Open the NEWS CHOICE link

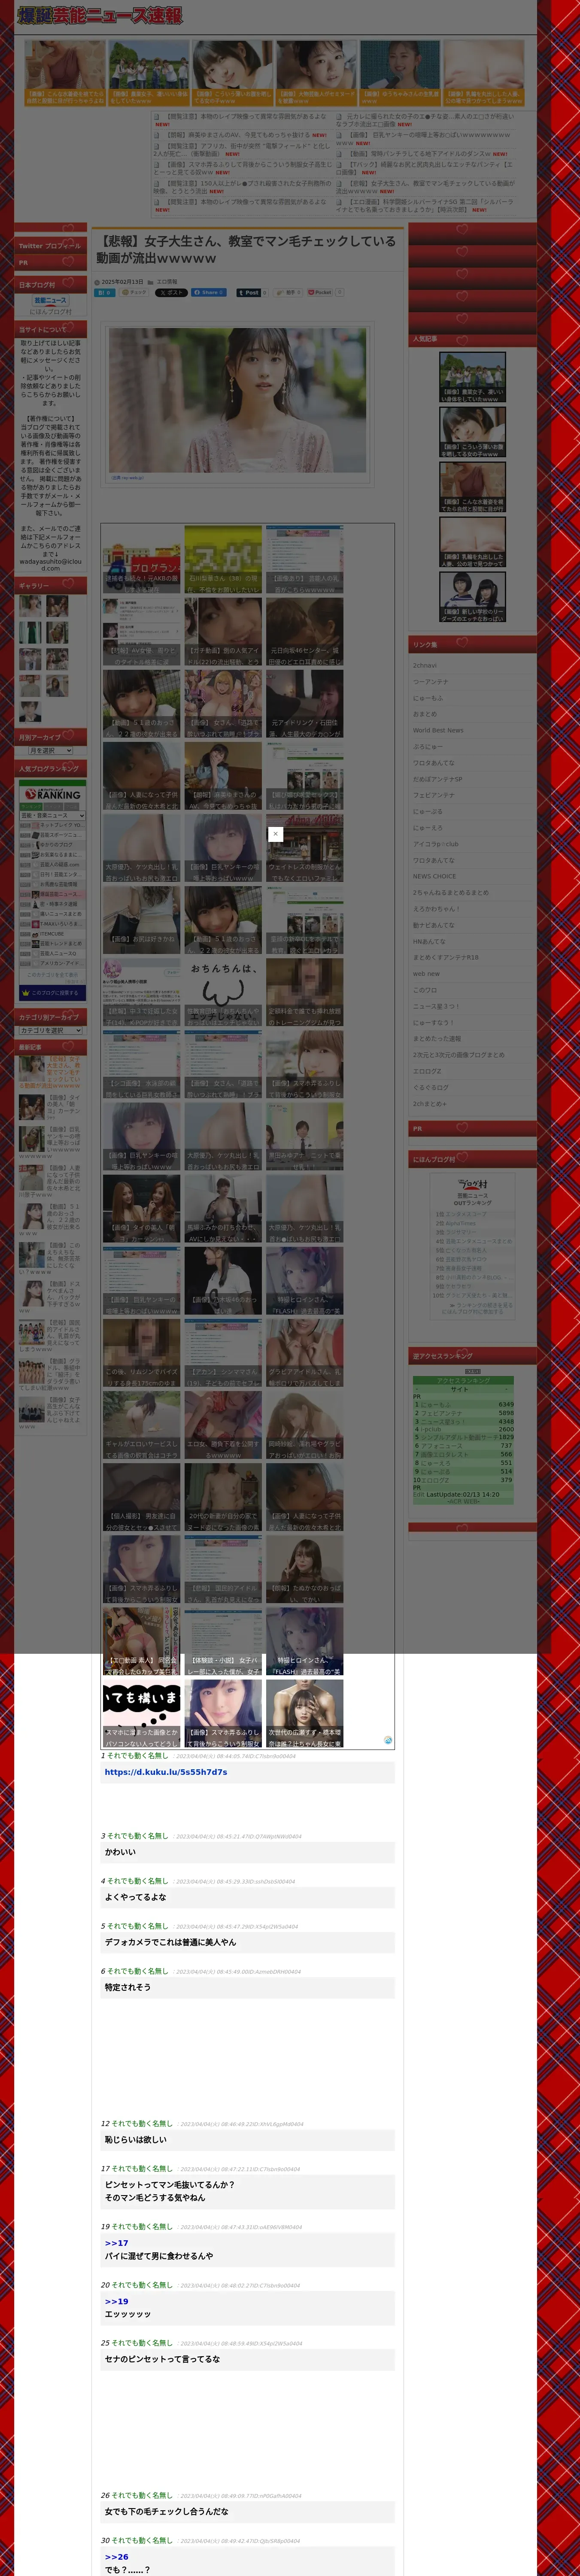coord(434,876)
